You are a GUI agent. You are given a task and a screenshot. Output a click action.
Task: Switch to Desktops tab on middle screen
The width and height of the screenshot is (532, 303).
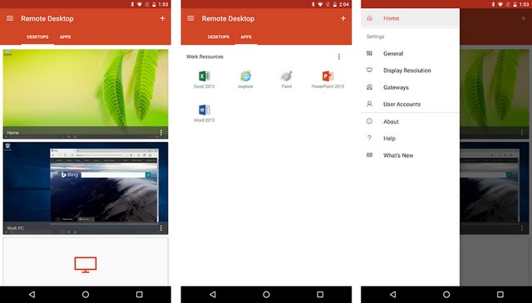[219, 37]
